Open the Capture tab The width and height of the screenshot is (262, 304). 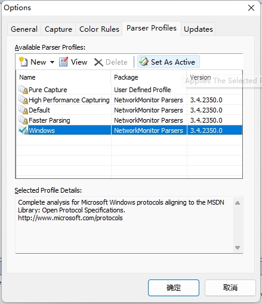[58, 29]
